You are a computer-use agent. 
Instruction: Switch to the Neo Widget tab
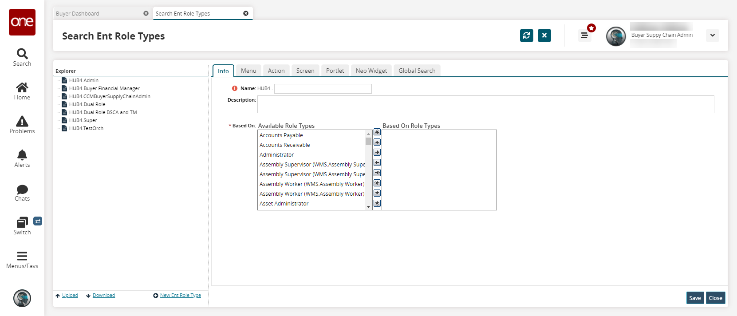coord(371,71)
